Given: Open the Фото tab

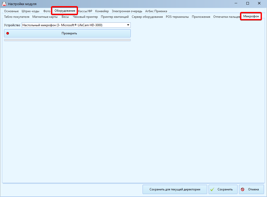Looking at the screenshot, I should (47, 11).
